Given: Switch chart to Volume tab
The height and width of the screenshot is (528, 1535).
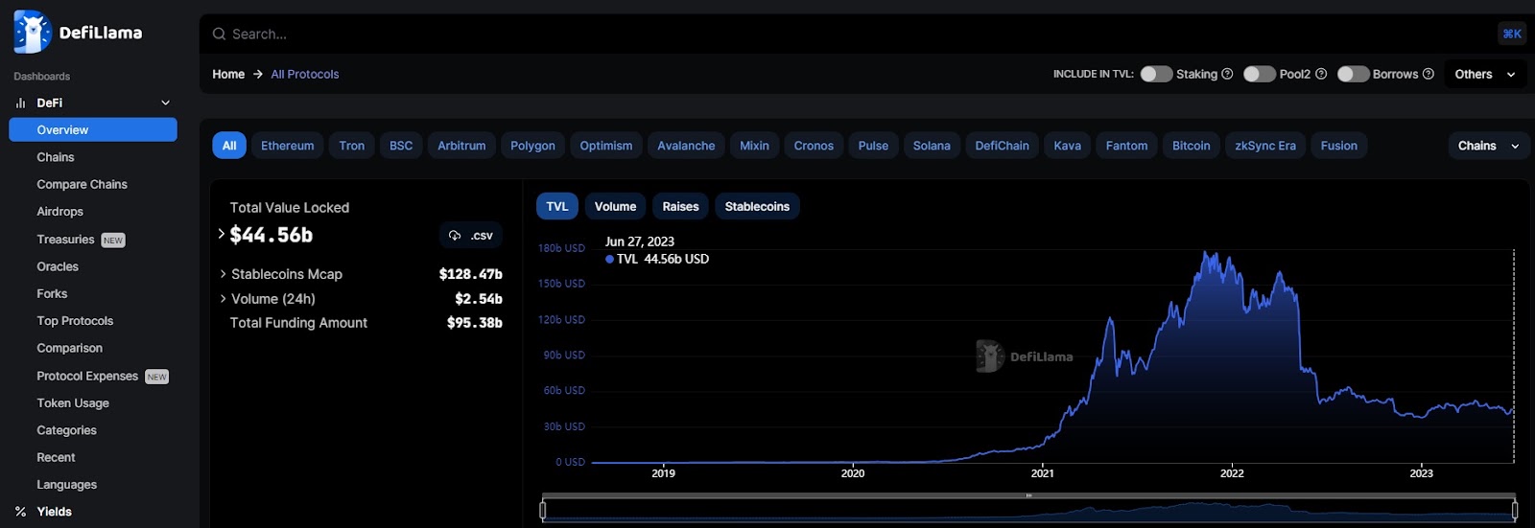Looking at the screenshot, I should tap(615, 206).
